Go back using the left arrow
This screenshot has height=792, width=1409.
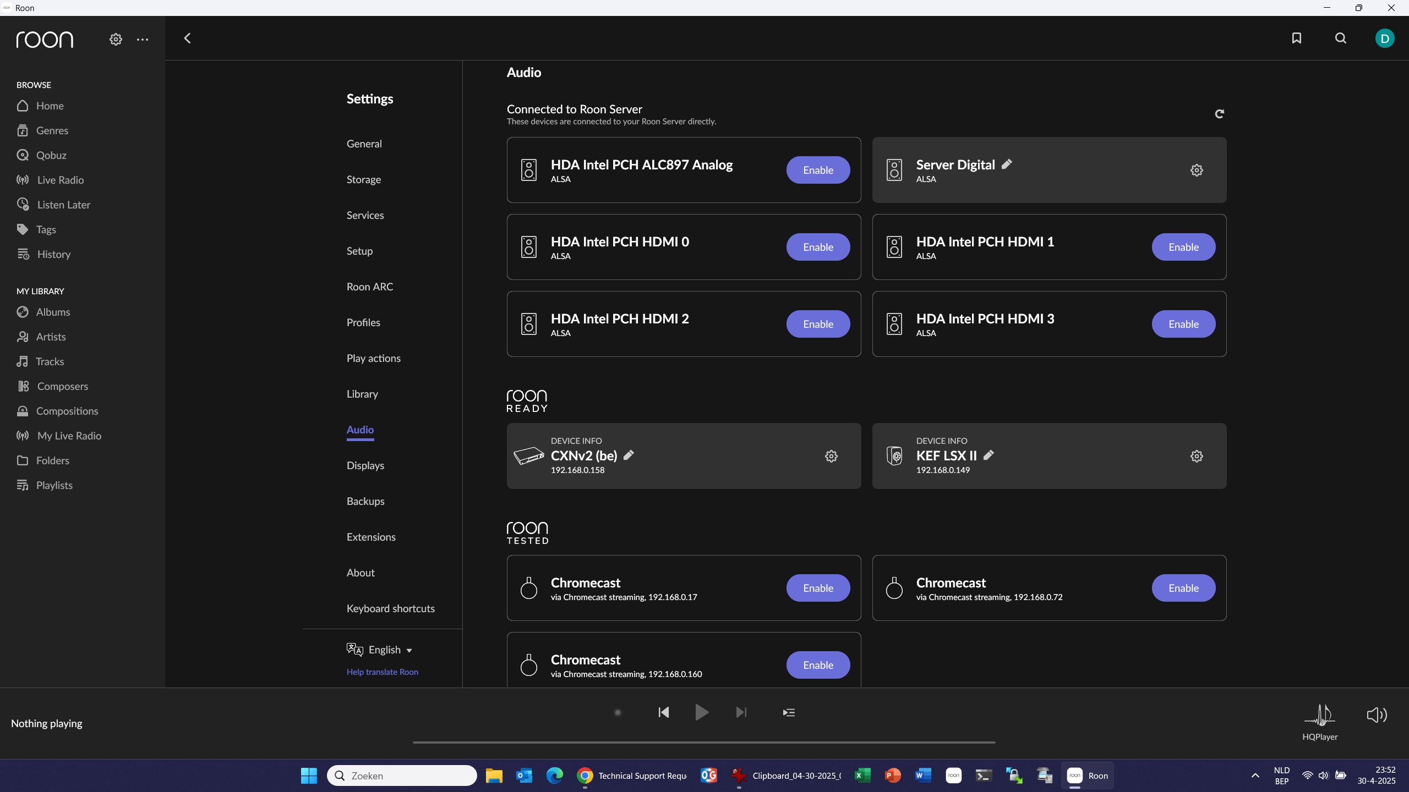tap(187, 38)
